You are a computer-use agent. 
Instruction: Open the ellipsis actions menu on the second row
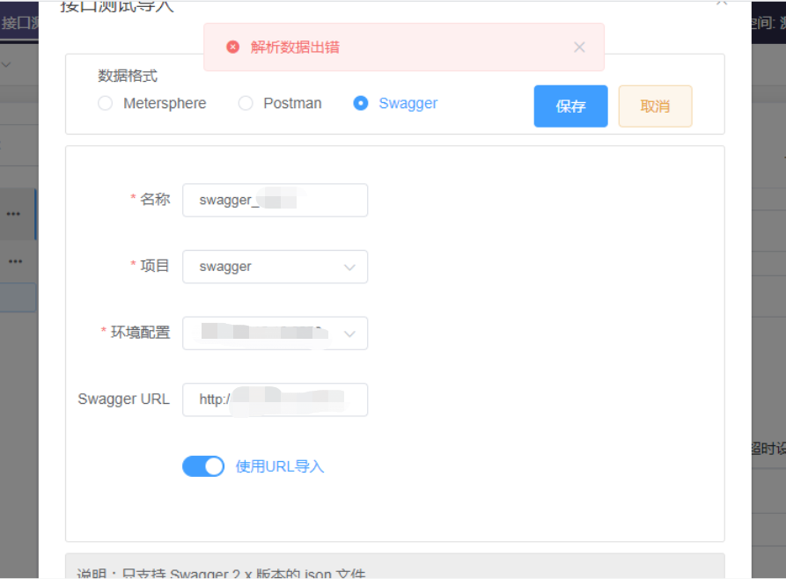click(16, 260)
